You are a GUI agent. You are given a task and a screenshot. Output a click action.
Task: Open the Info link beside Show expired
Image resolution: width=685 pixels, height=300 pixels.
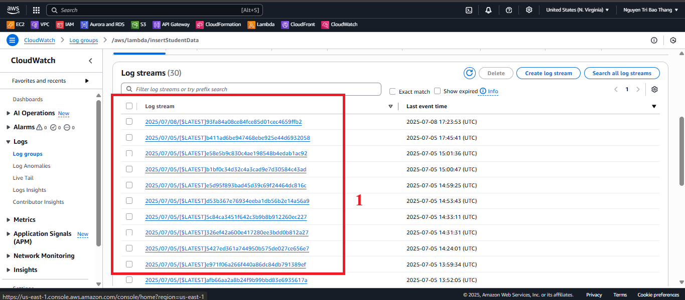(493, 91)
